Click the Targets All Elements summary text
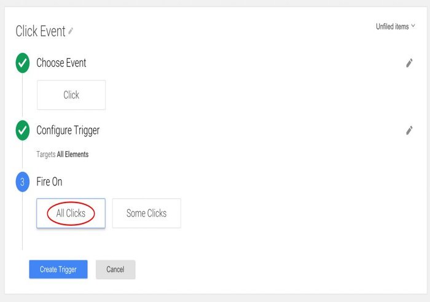Viewport: 430px width, 302px height. (x=63, y=154)
